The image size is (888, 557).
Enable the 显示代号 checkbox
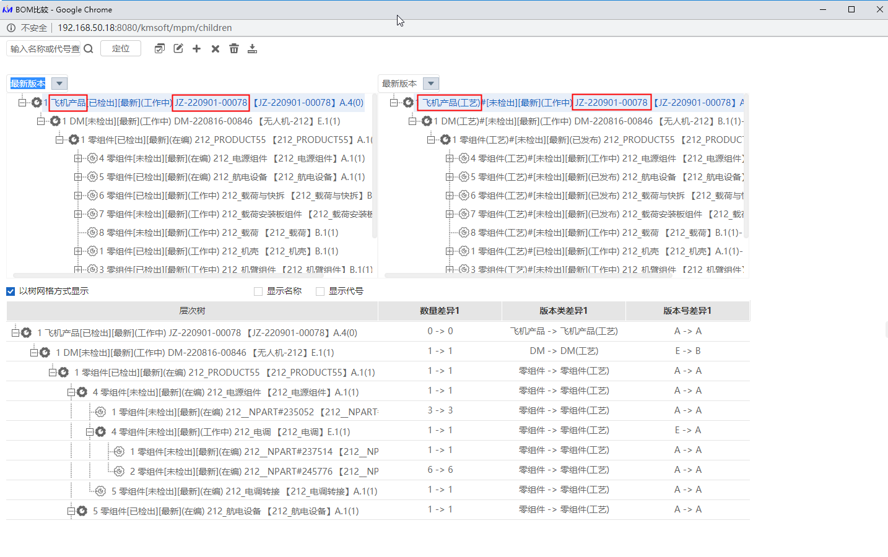click(x=320, y=291)
